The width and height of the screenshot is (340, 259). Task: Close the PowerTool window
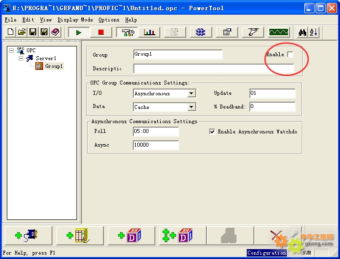(332, 8)
